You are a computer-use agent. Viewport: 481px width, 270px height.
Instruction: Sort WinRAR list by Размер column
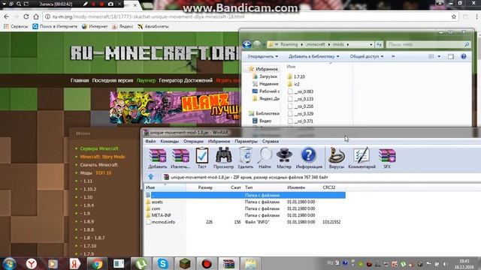click(205, 187)
